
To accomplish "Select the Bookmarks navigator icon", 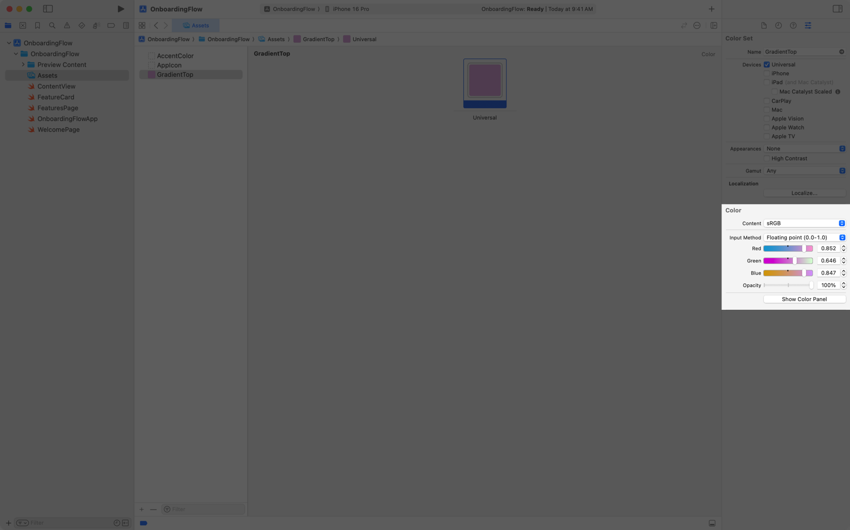I will (37, 25).
